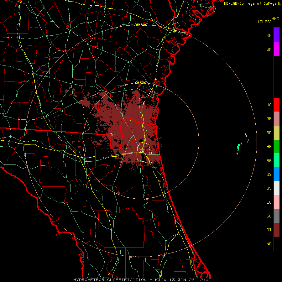Click the white dry snow echo offshore
282x282 pixels.
click(246, 135)
